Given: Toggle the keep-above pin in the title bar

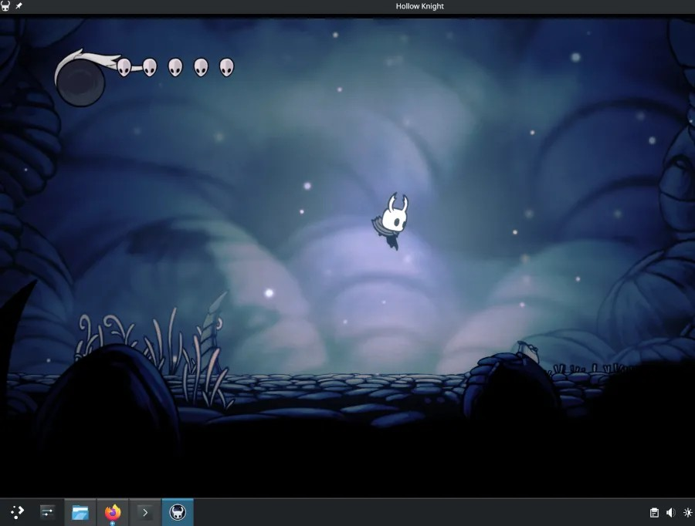Looking at the screenshot, I should [x=20, y=6].
